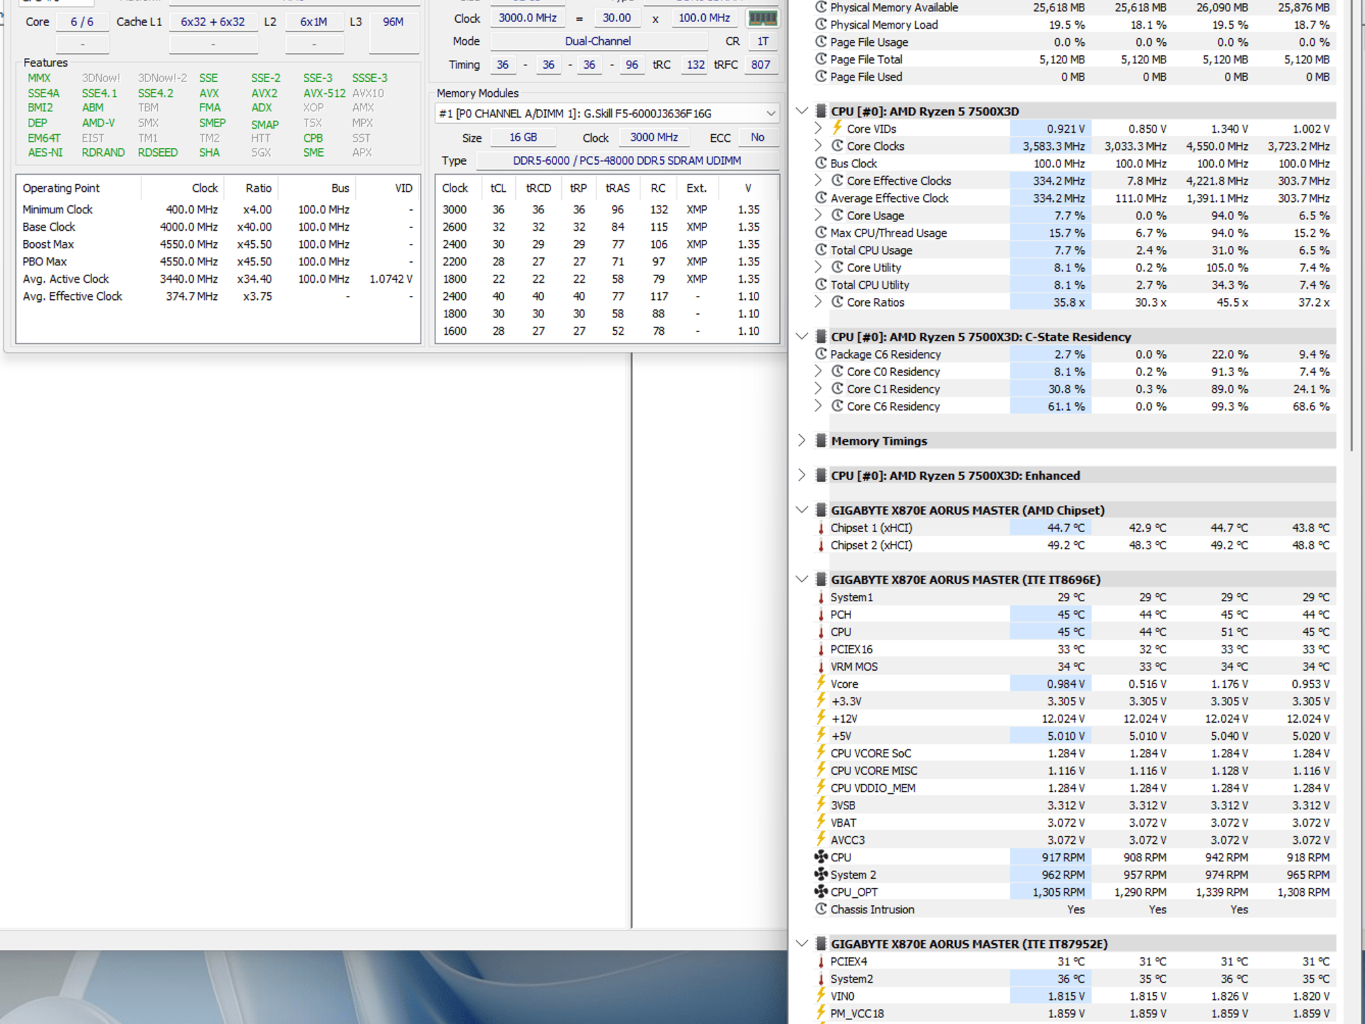This screenshot has width=1365, height=1024.
Task: Click the fan icon beside CPU_OPT
Action: click(x=821, y=891)
